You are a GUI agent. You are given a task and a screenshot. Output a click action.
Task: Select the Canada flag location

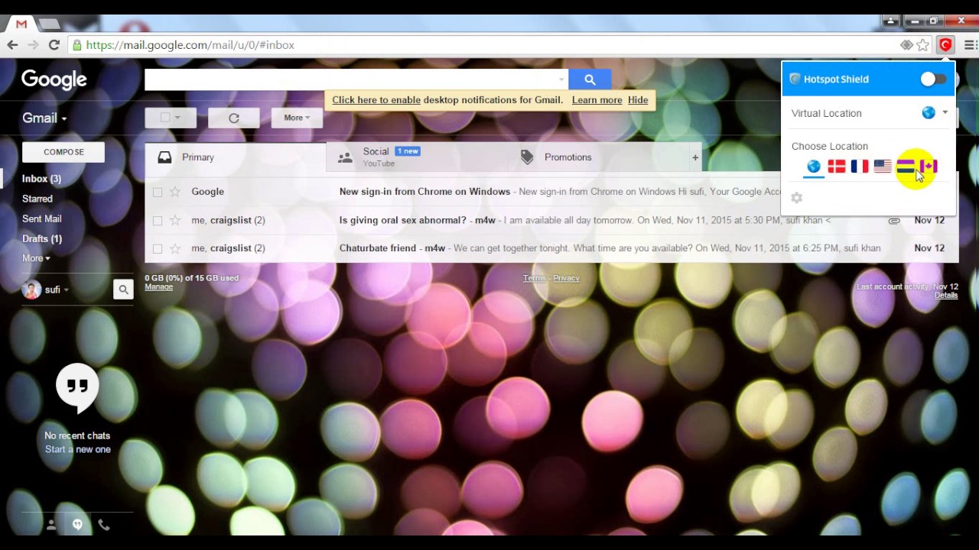click(929, 166)
